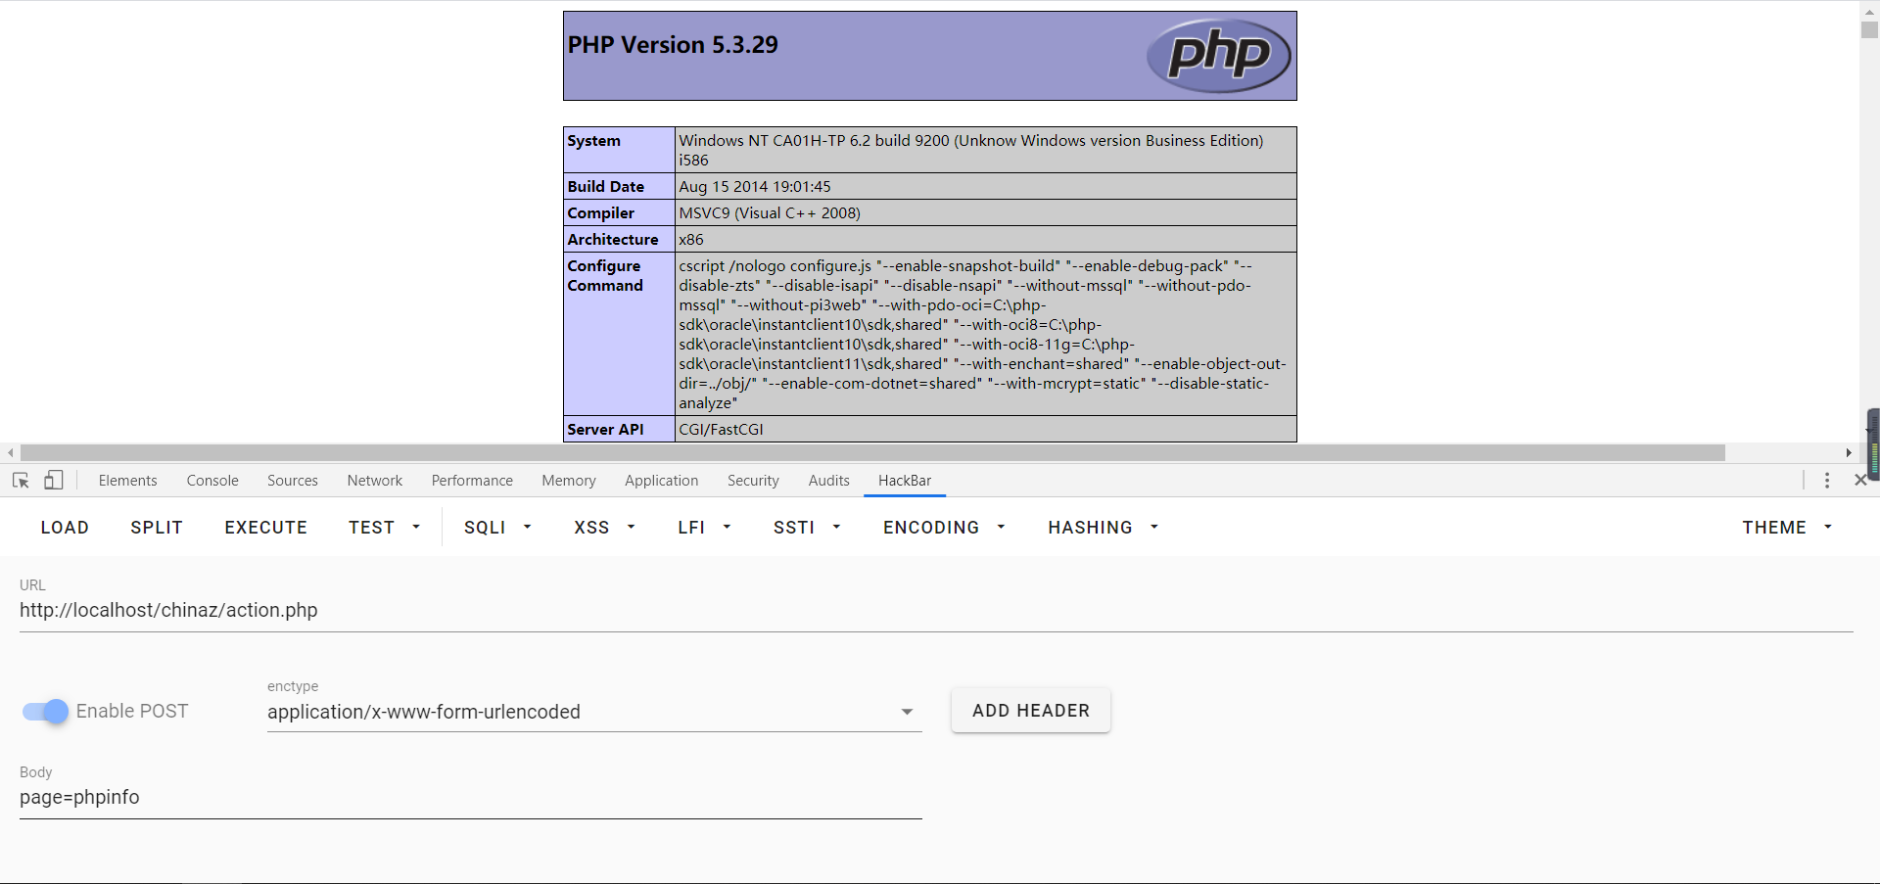1880x884 pixels.
Task: Toggle the Enable POST switch
Action: [45, 712]
